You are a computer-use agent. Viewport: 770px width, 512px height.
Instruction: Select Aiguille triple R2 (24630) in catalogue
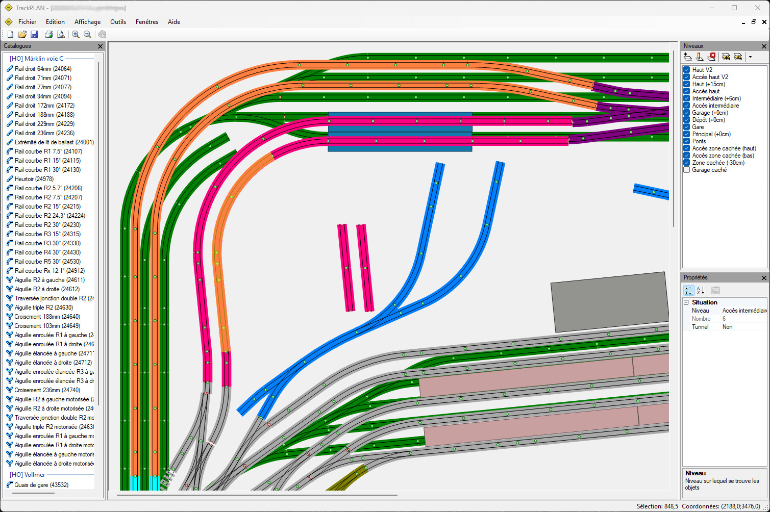(43, 308)
